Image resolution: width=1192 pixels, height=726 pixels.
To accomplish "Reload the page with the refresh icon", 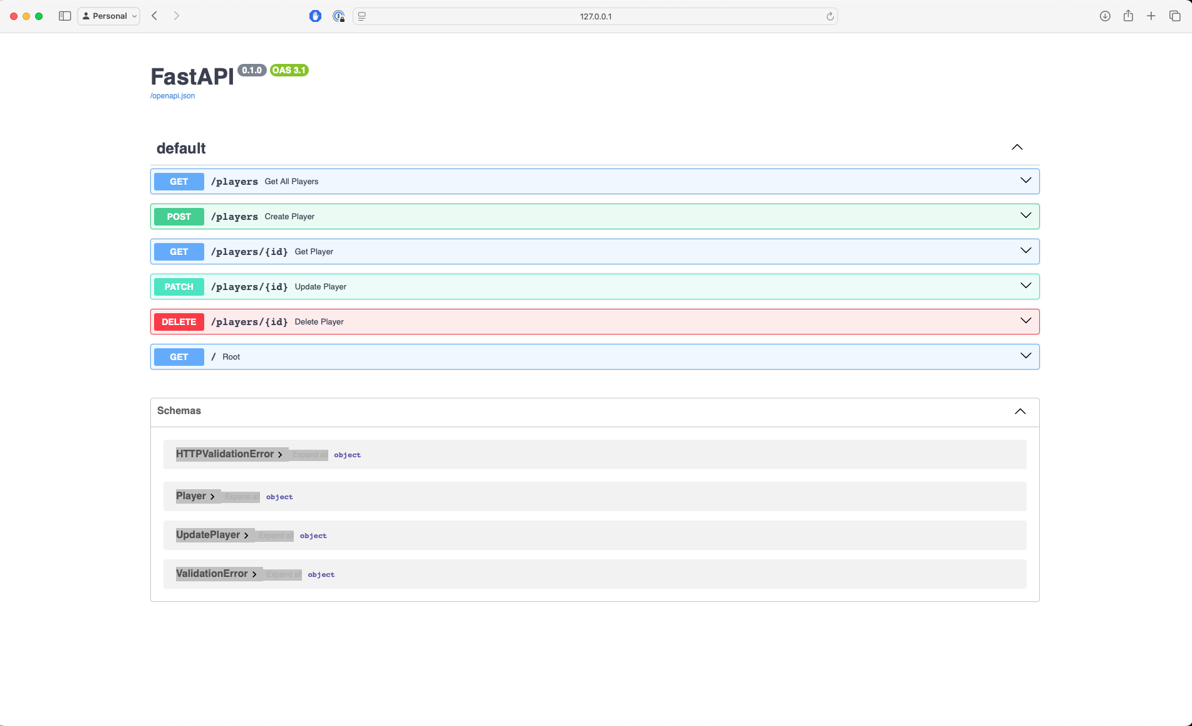I will [x=830, y=16].
